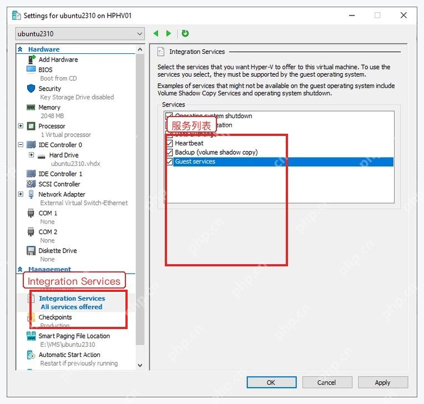Click the settings tree scrollbar thumb
This screenshot has width=424, height=404.
tap(140, 200)
